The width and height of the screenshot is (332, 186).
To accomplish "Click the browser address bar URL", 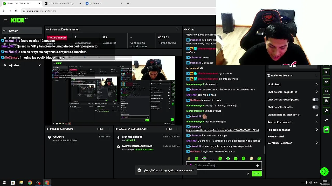I will coord(41,11).
